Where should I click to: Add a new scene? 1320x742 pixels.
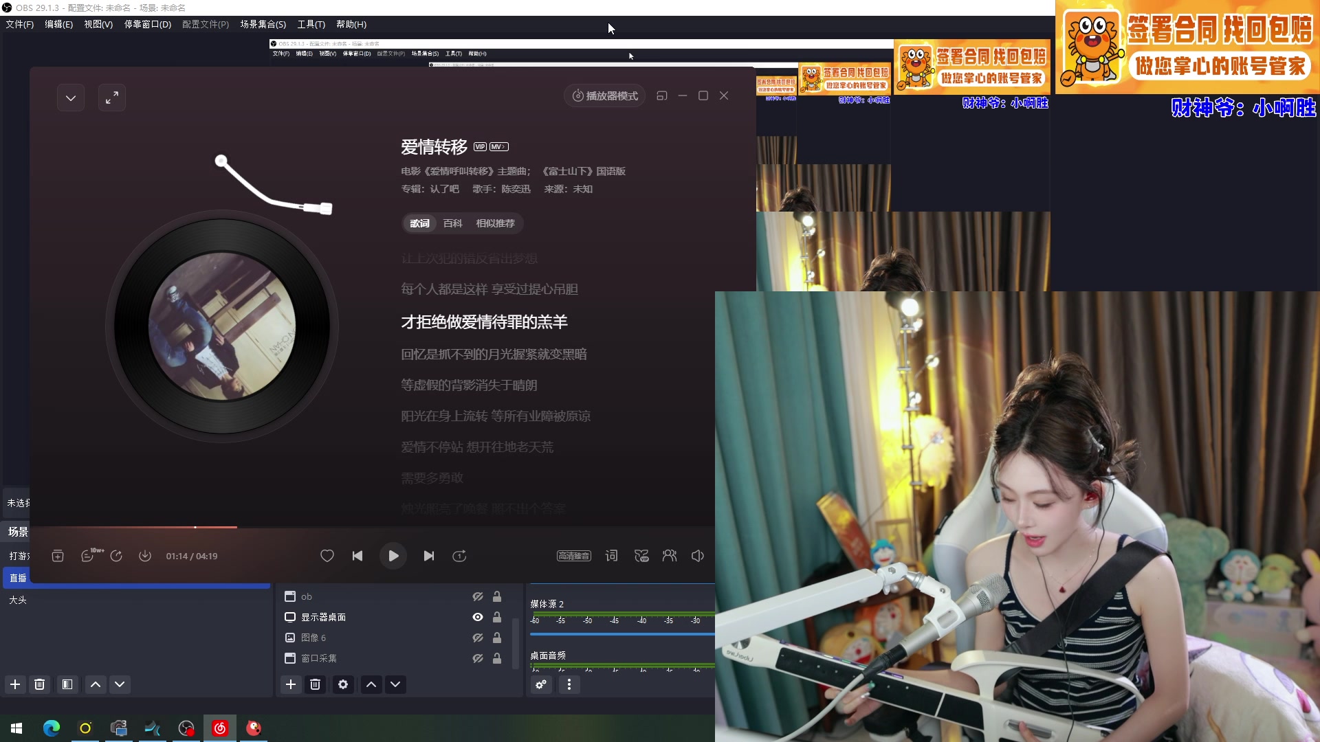pos(15,684)
